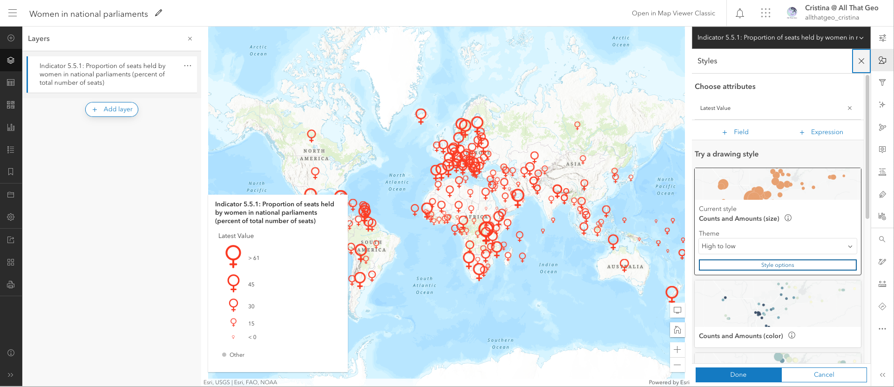The image size is (894, 387).
Task: Open layer options ellipsis menu
Action: tap(188, 66)
